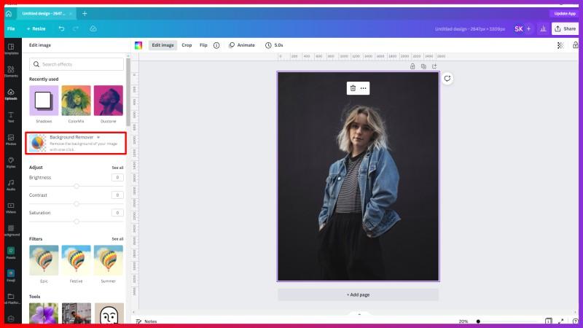Click the Home icon in the tab bar

point(9,13)
